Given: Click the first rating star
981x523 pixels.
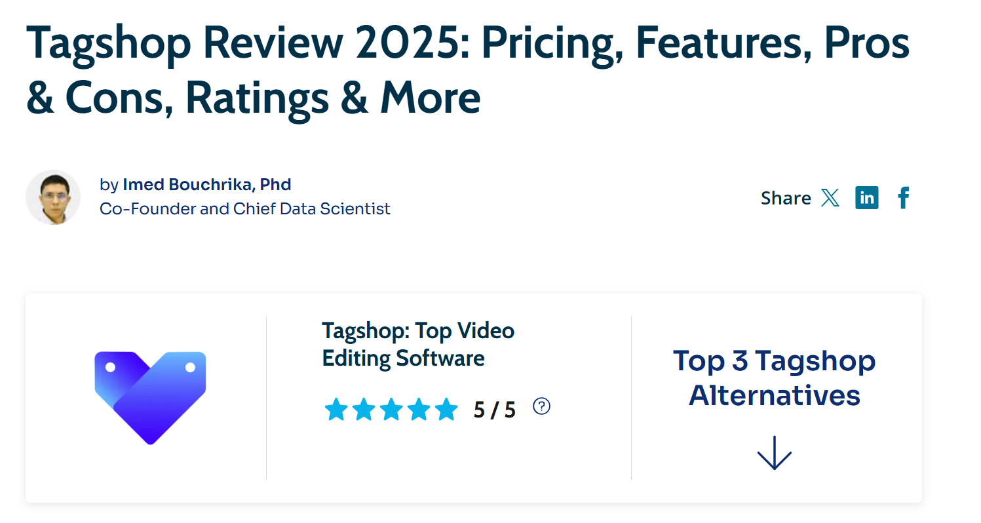Looking at the screenshot, I should [336, 410].
